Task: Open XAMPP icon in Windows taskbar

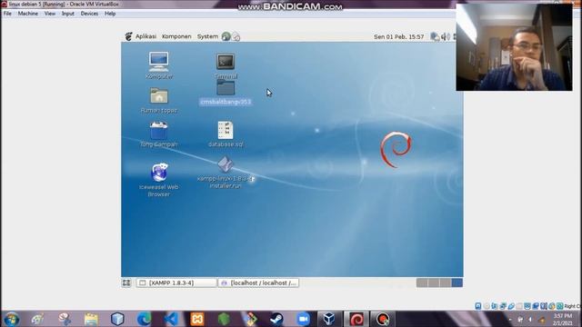Action: (197, 319)
